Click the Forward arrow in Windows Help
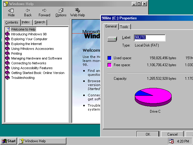 pos(44,10)
